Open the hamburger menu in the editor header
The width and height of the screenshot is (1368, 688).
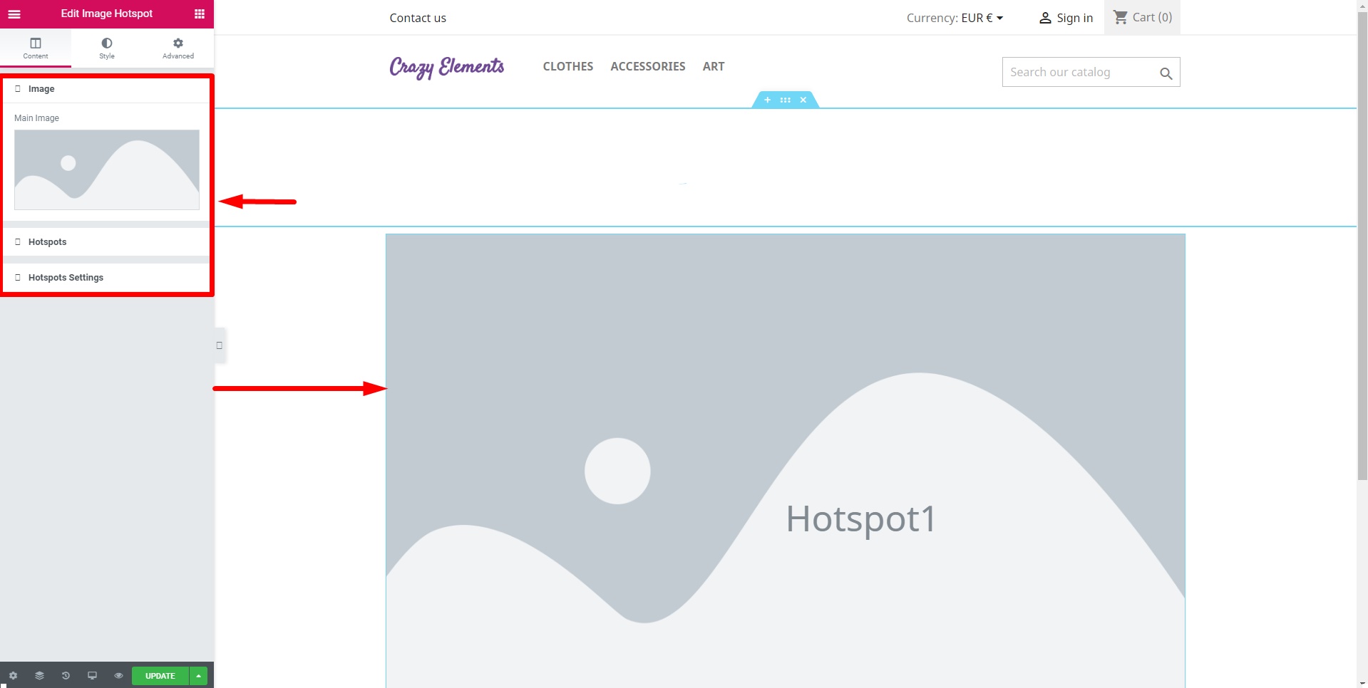(14, 14)
